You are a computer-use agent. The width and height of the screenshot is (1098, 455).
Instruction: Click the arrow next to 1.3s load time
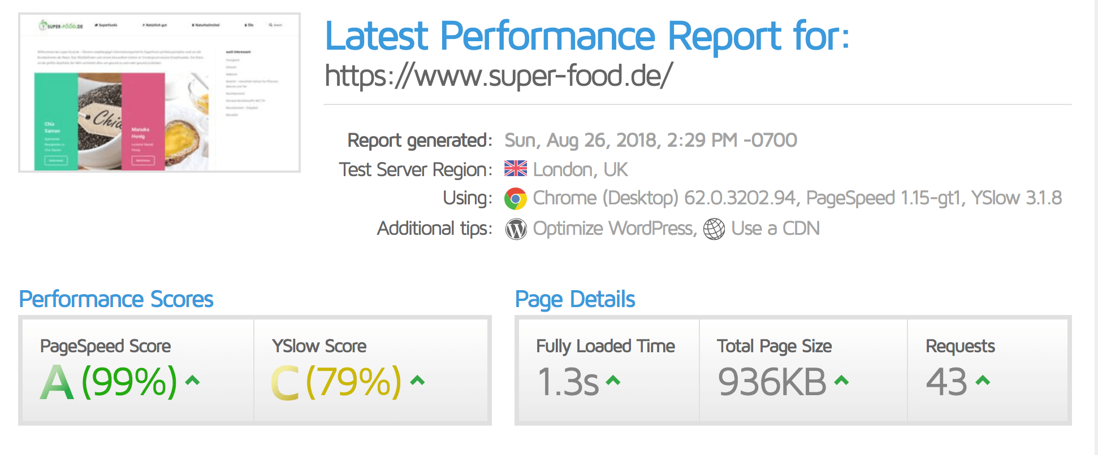coord(613,380)
